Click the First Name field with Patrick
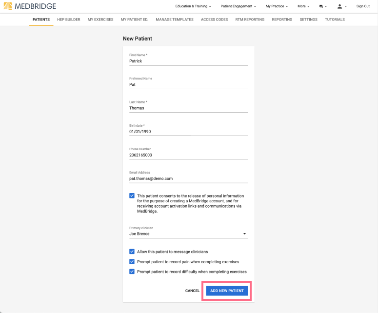 pyautogui.click(x=189, y=61)
